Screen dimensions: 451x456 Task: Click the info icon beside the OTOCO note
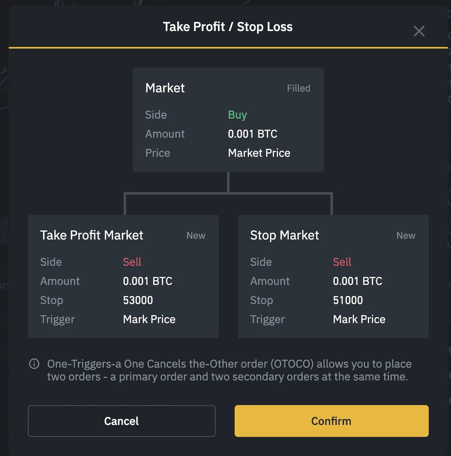pos(34,364)
